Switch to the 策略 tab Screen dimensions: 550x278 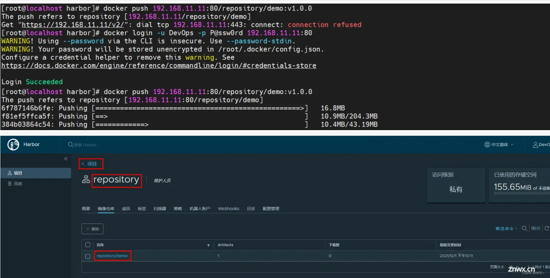178,209
